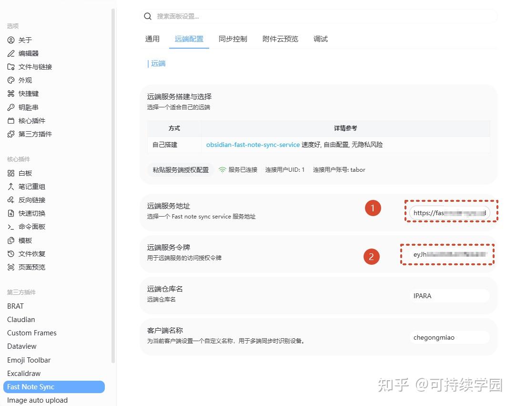
Task: Focus the 搜索面板设置 search field
Action: (319, 16)
